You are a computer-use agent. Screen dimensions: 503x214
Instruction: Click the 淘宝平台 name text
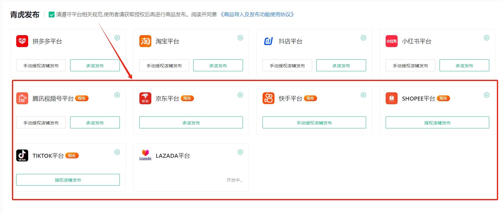(167, 41)
